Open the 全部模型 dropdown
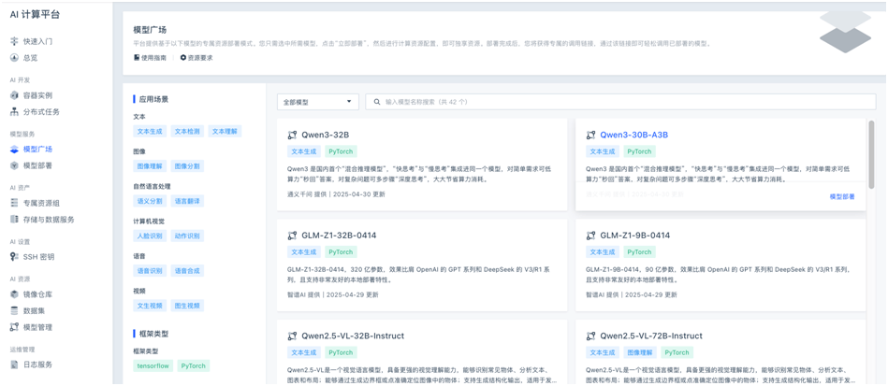888x386 pixels. coord(318,102)
